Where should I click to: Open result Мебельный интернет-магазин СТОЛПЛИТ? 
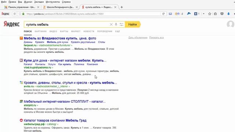tap(65, 101)
